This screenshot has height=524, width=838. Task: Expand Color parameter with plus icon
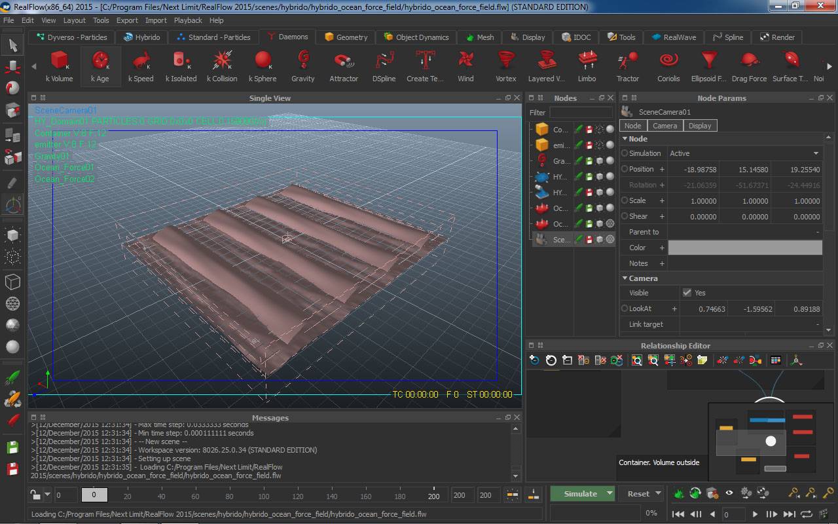coord(662,248)
